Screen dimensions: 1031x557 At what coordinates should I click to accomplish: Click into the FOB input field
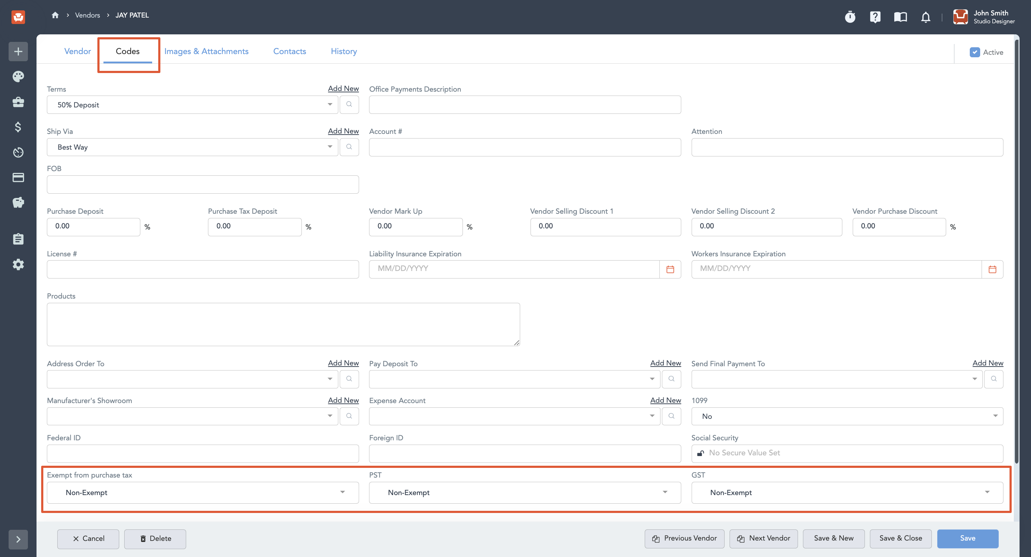pyautogui.click(x=203, y=184)
